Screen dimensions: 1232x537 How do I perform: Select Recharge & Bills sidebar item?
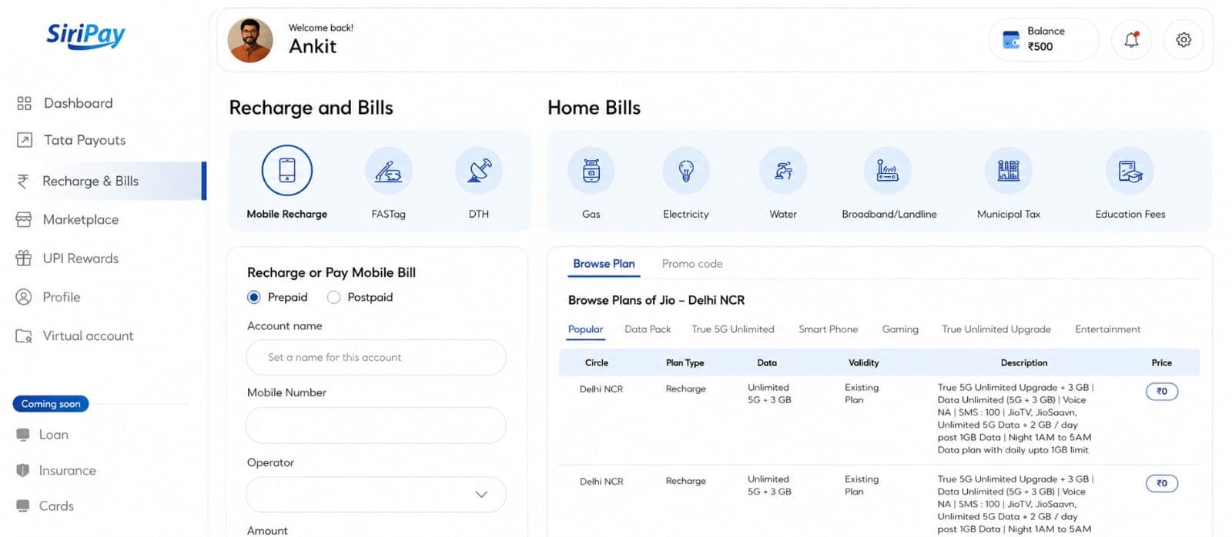(x=103, y=181)
